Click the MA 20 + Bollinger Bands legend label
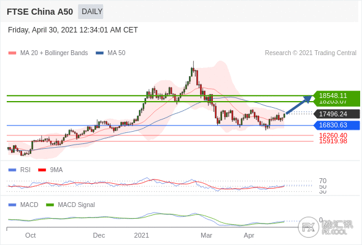 pyautogui.click(x=54, y=53)
